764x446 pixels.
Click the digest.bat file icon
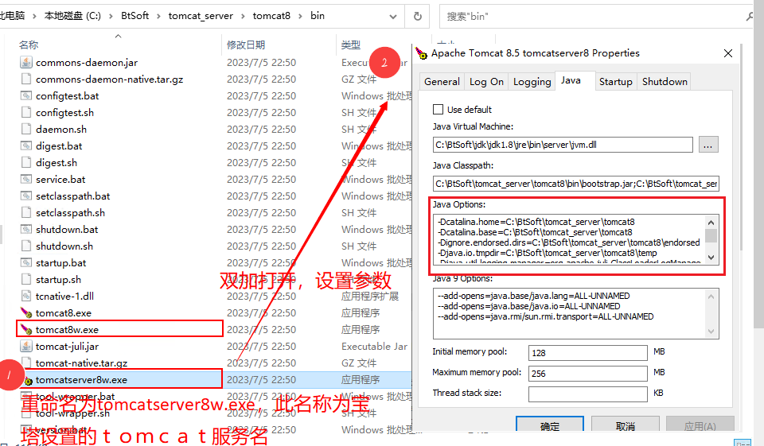25,146
